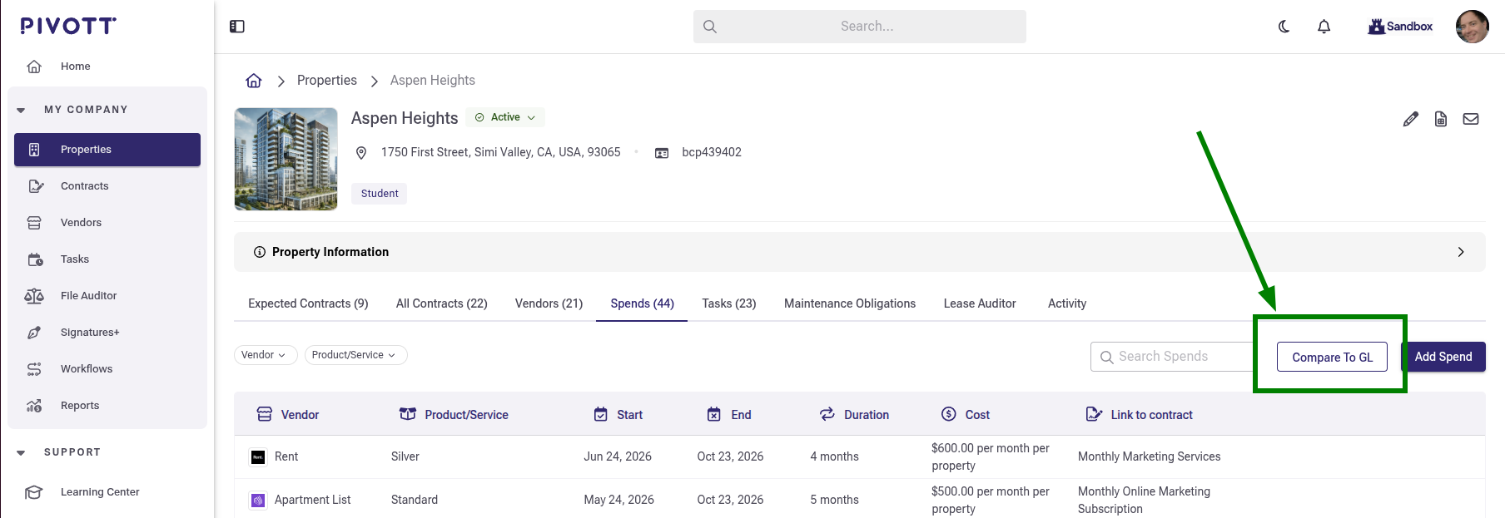Toggle dark mode moon icon
1505x518 pixels.
(x=1284, y=27)
